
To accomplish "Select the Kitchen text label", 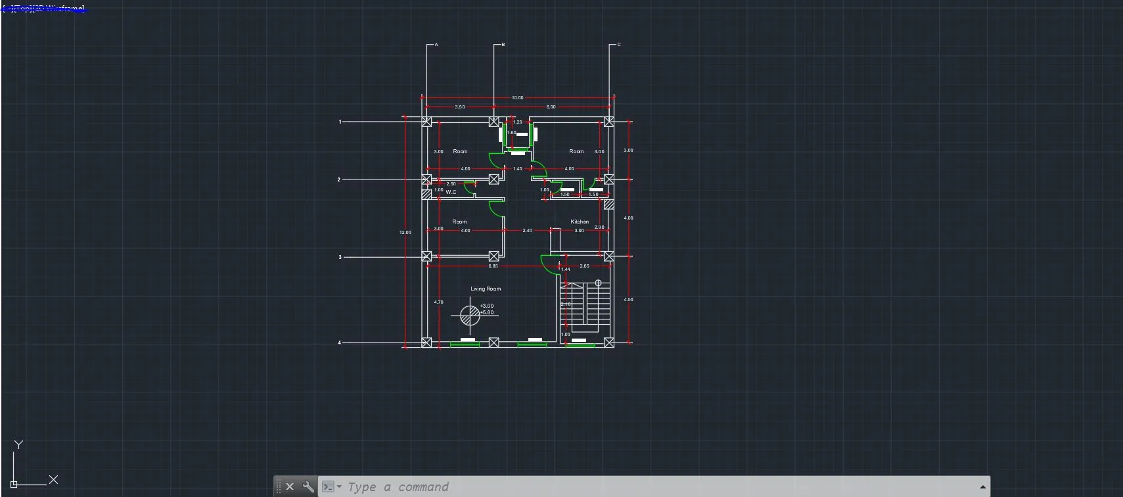I will click(x=579, y=222).
